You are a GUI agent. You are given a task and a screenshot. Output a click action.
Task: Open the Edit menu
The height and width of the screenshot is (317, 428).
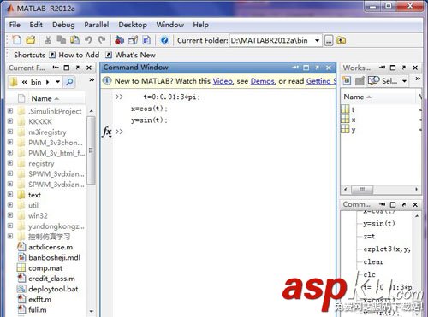pos(36,25)
